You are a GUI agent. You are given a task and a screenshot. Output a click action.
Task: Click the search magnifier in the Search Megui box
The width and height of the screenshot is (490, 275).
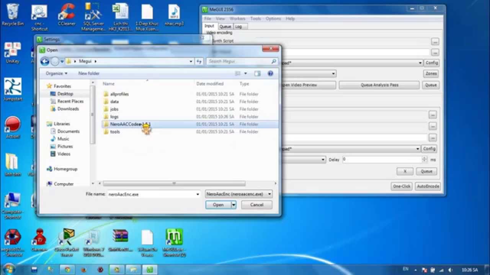[274, 61]
